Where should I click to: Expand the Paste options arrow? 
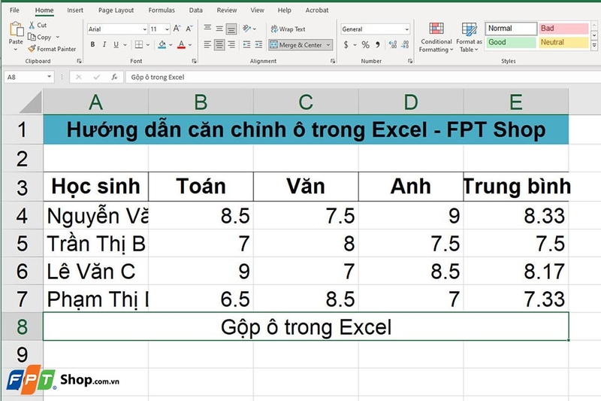pos(16,49)
